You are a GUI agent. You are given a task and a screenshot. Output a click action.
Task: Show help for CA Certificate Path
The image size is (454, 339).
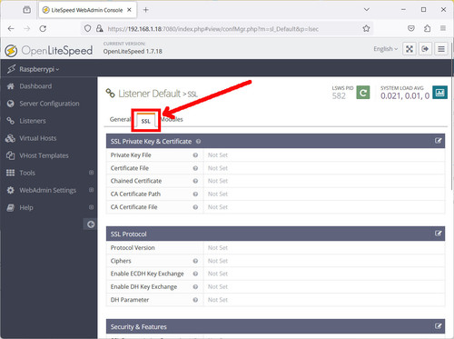coord(195,194)
